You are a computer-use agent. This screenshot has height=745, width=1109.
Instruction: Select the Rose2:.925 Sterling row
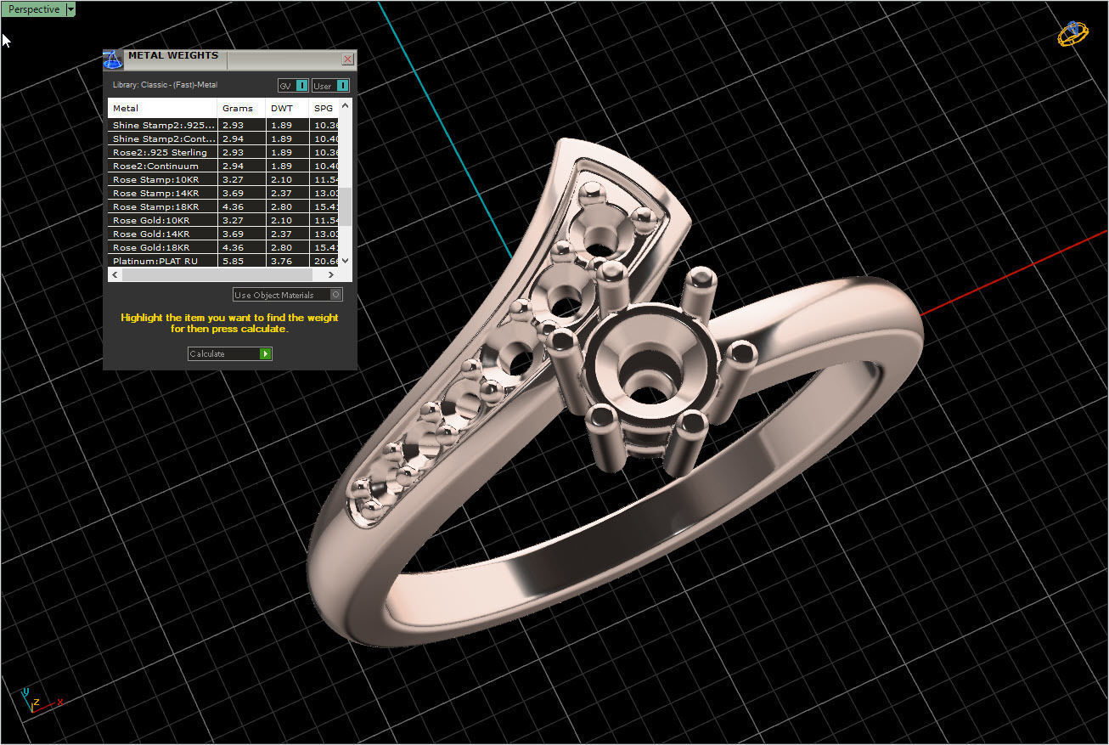tap(224, 152)
